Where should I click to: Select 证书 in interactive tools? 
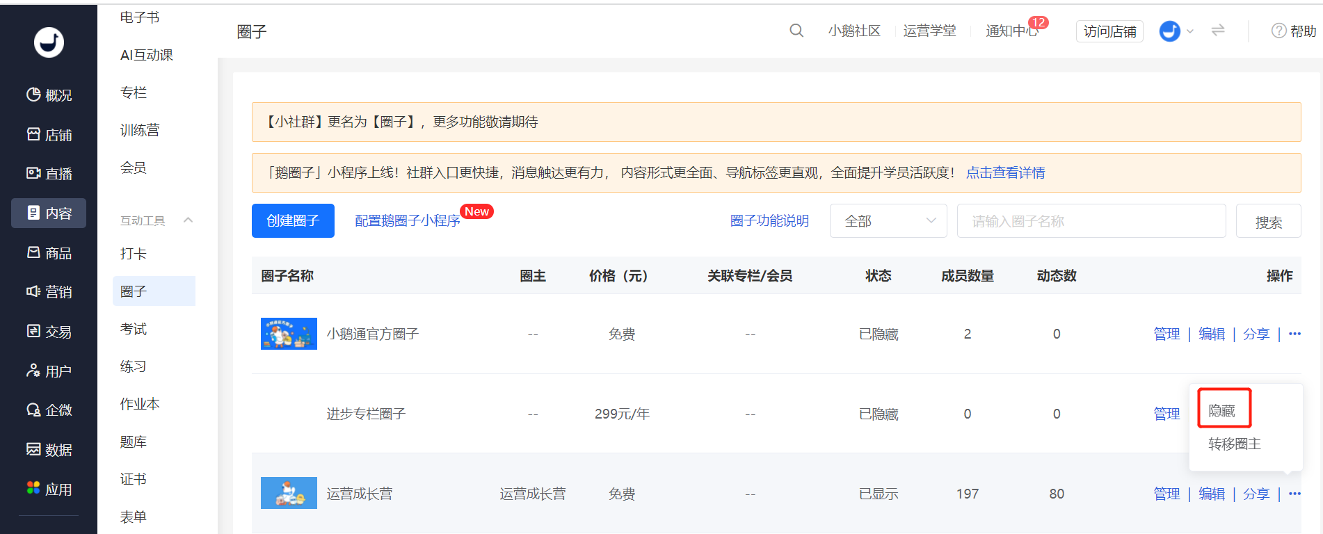click(134, 479)
